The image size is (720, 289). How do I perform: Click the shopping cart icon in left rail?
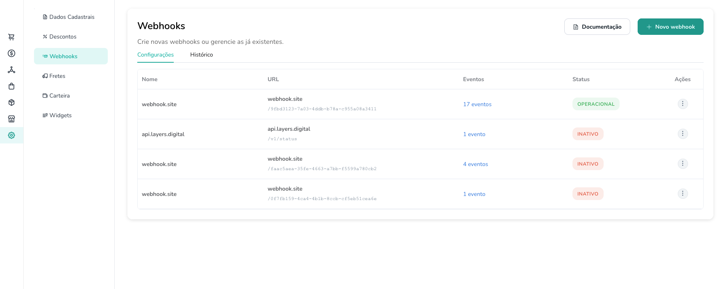11,37
